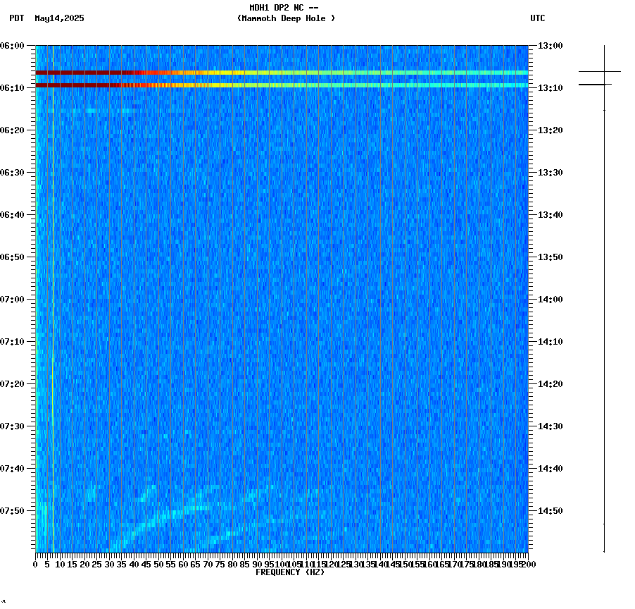Viewport: 635px width, 609px height.
Task: Click the second red event stripe near 06:09
Action: coord(211,85)
